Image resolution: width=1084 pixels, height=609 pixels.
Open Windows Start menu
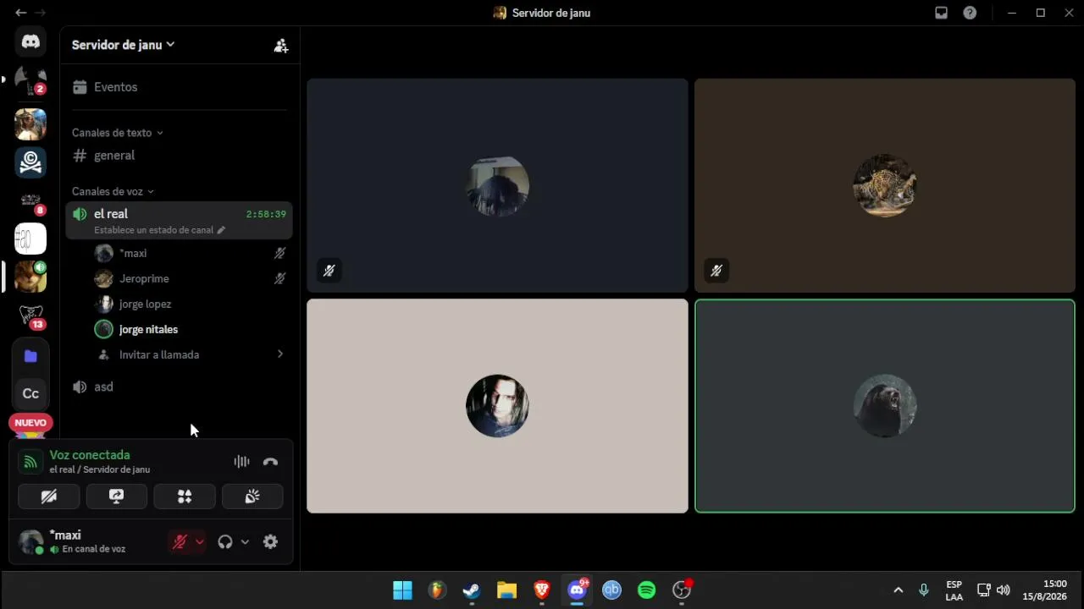[402, 590]
